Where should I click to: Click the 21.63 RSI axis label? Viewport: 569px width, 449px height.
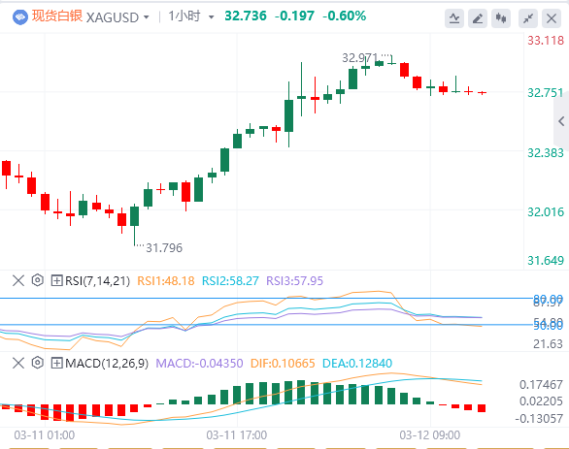[x=548, y=344]
